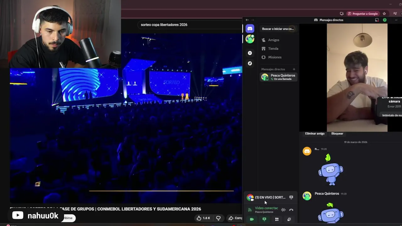Viewport: 402px width, 226px height.
Task: Open the server avatar below Discord home
Action: [250, 39]
